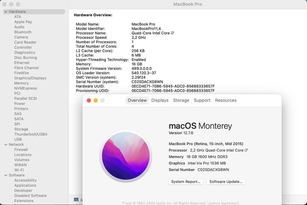Select USB in the sidebar

[18, 139]
